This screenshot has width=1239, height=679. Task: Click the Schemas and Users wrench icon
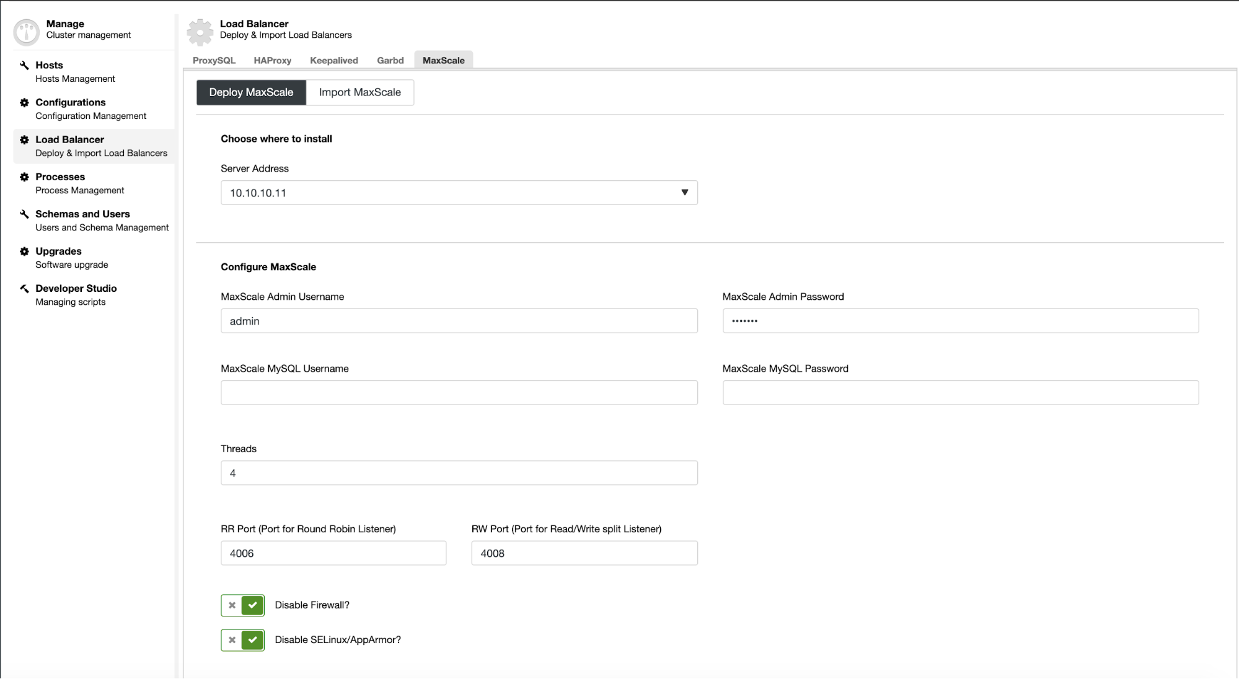pos(24,214)
